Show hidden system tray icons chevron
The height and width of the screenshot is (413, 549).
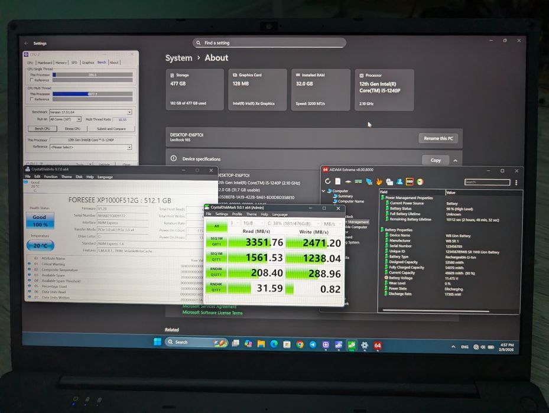(x=453, y=346)
